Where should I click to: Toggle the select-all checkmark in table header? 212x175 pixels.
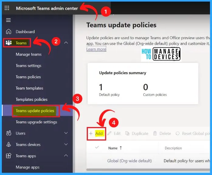(97, 147)
